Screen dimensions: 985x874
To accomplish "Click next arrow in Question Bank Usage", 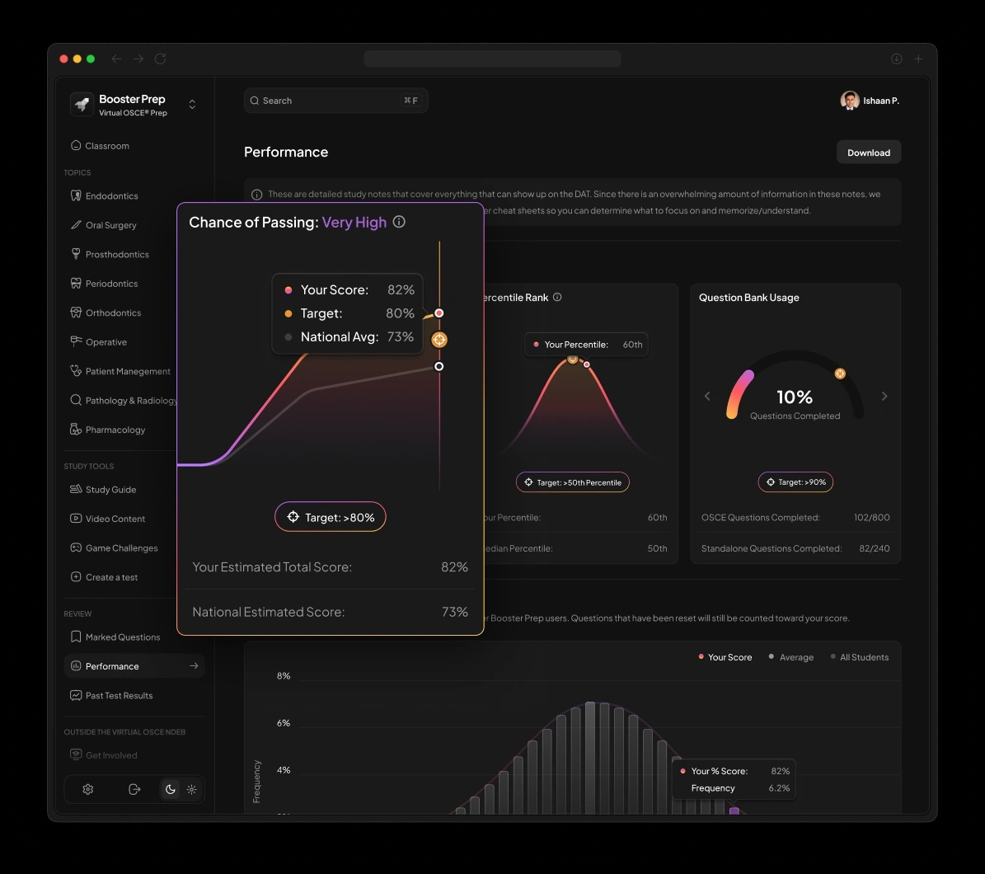I will (x=884, y=396).
